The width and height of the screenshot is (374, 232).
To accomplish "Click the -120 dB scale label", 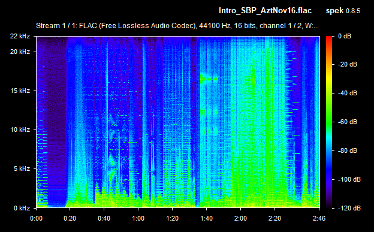I will click(x=349, y=208).
